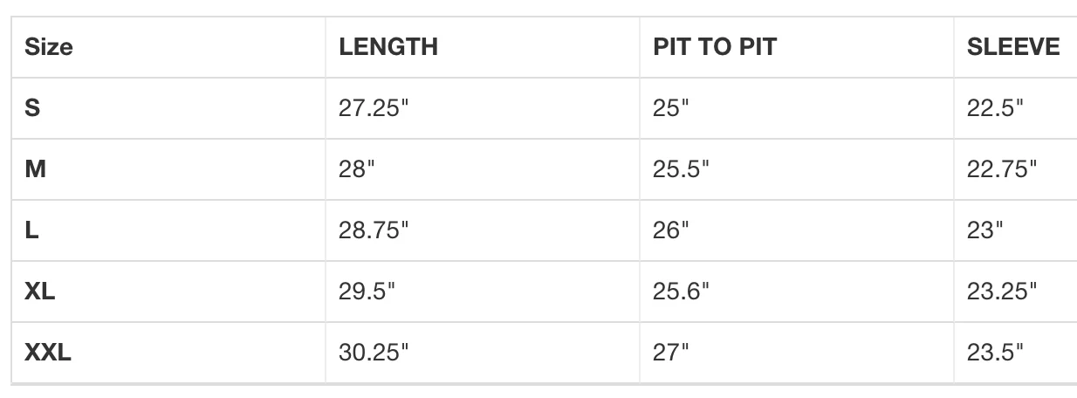
Task: Click the 27.25" length value for S
Action: coord(374,108)
